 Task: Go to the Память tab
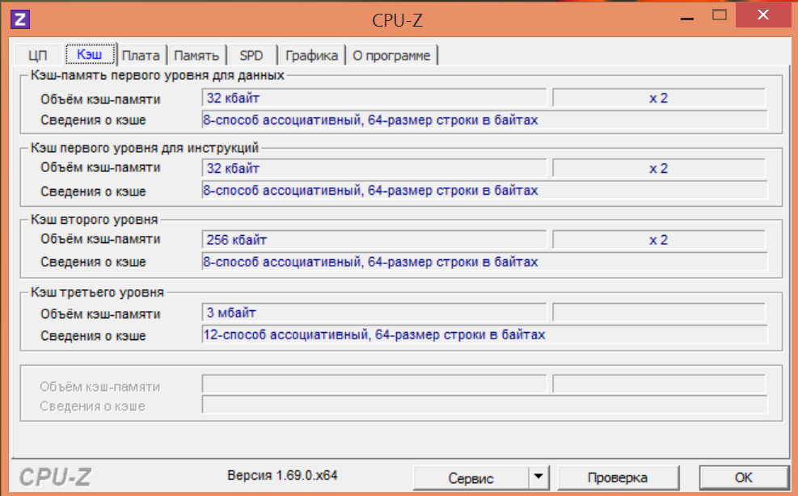[196, 56]
